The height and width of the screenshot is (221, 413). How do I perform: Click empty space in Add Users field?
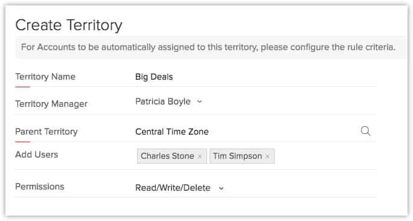point(325,156)
